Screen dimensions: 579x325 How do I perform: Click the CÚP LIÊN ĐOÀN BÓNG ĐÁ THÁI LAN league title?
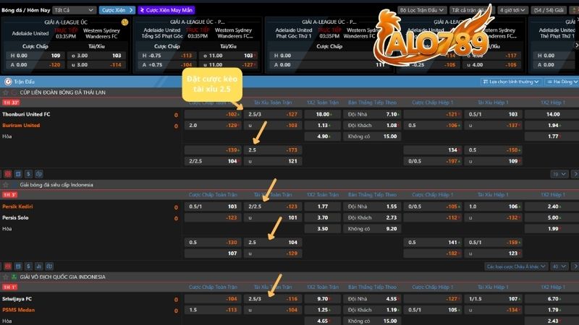pos(62,92)
